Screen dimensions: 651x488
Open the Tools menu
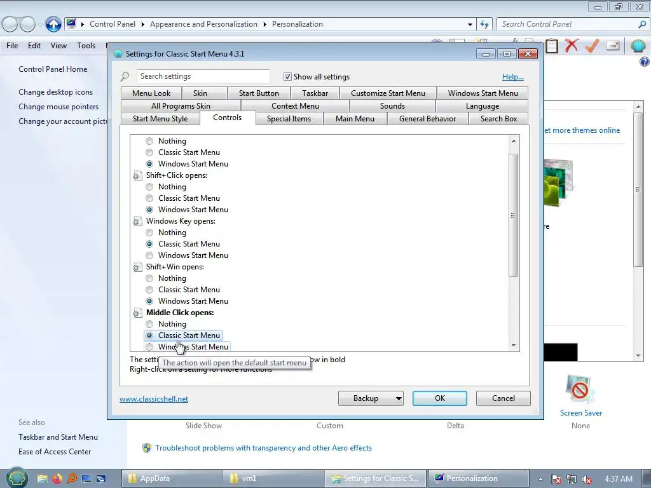click(x=86, y=46)
